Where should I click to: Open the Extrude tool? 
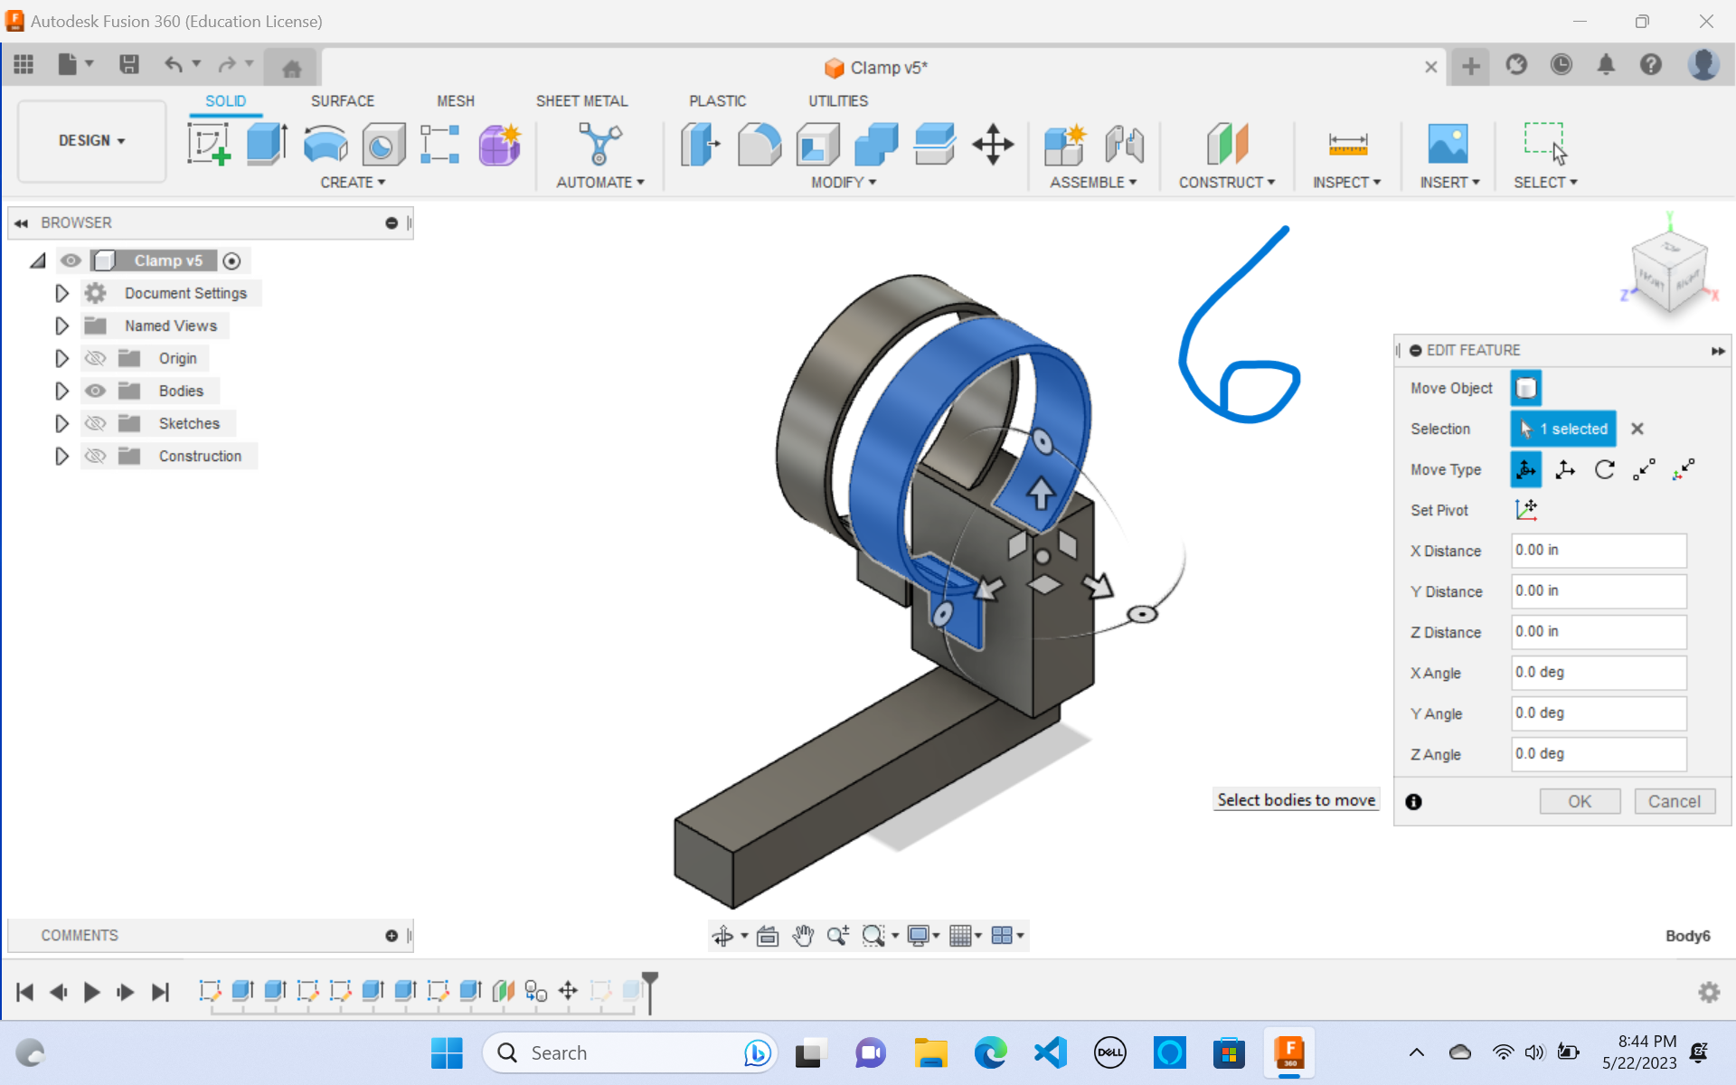266,143
